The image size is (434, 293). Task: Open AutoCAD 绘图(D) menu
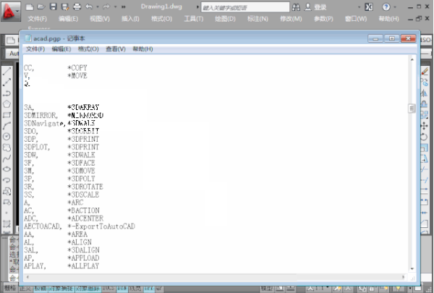point(225,19)
